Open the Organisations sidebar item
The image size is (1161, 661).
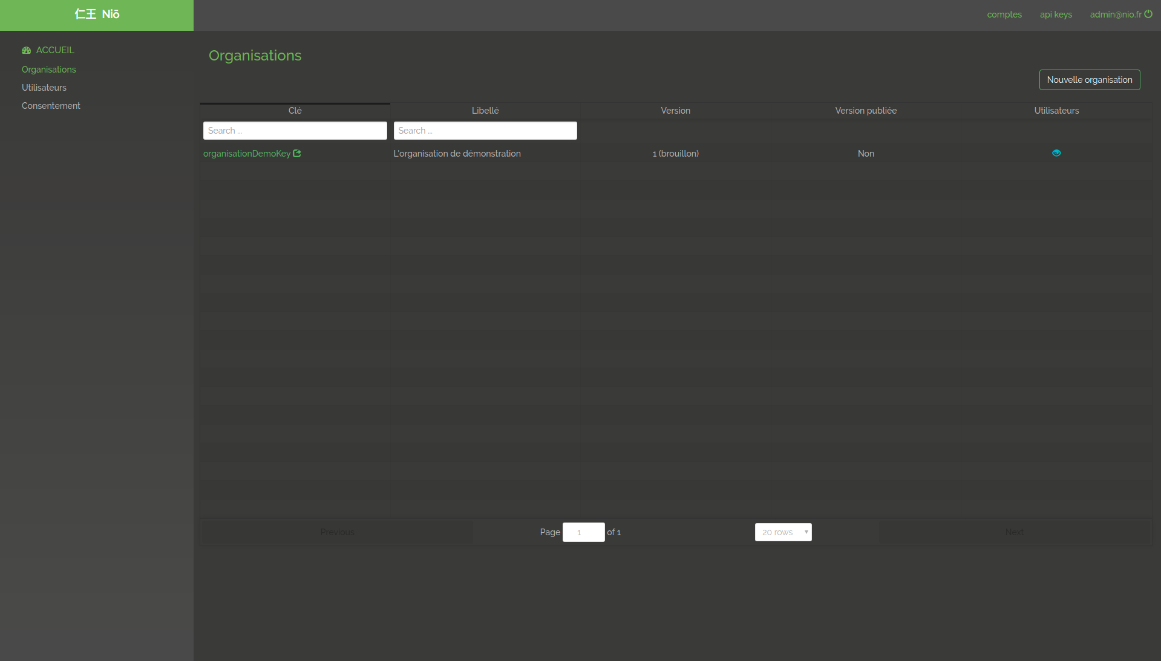(49, 70)
